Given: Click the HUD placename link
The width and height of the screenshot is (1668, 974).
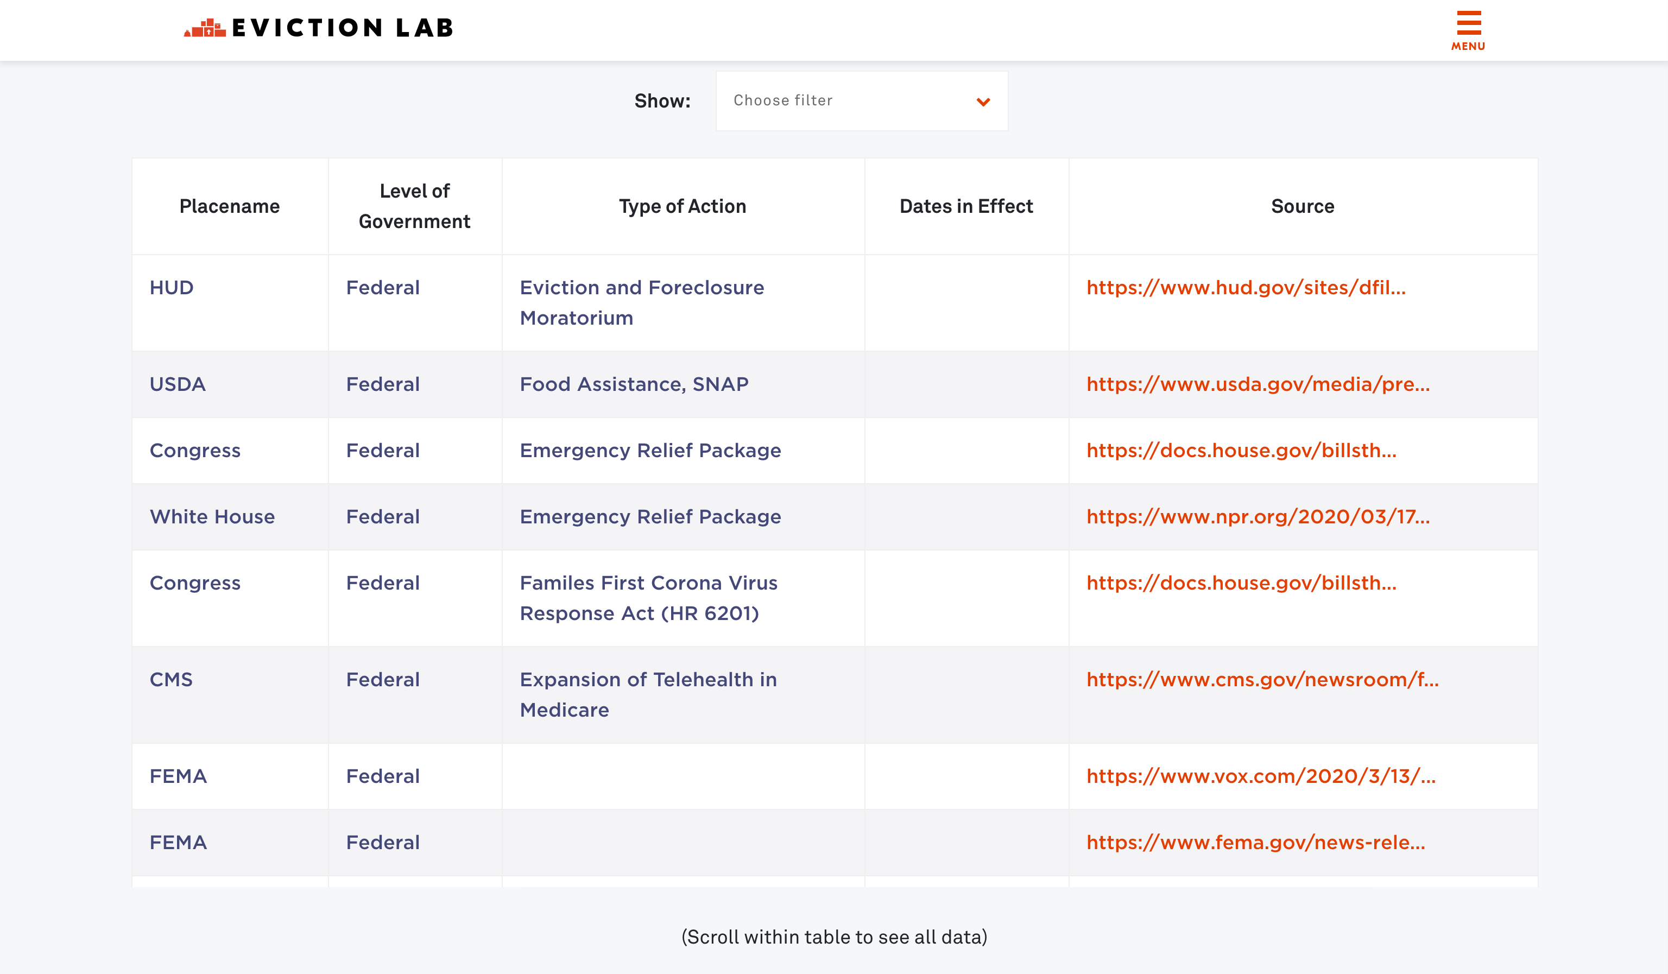Looking at the screenshot, I should pos(173,287).
